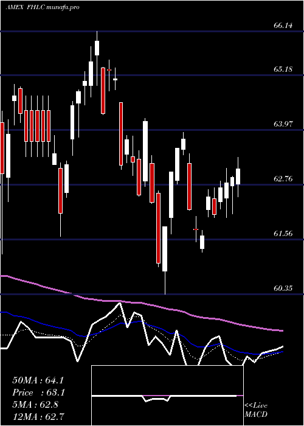304x426 pixels.
Task: Click the Price : 63.1 value
Action: tap(38, 393)
